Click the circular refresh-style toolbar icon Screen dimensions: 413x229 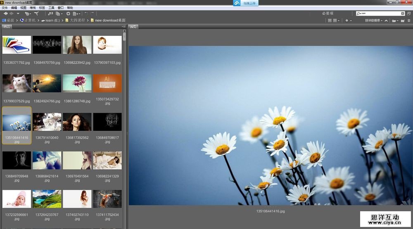pos(68,14)
